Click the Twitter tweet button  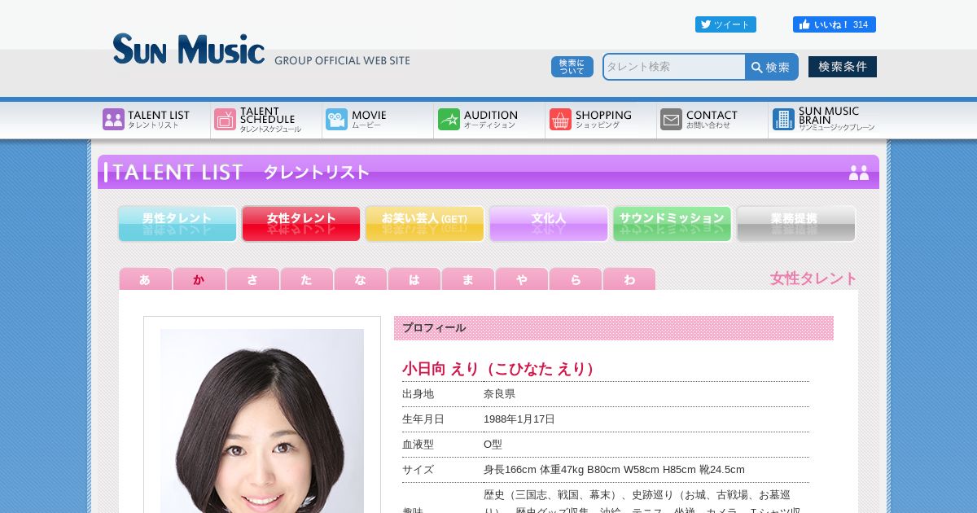point(725,24)
